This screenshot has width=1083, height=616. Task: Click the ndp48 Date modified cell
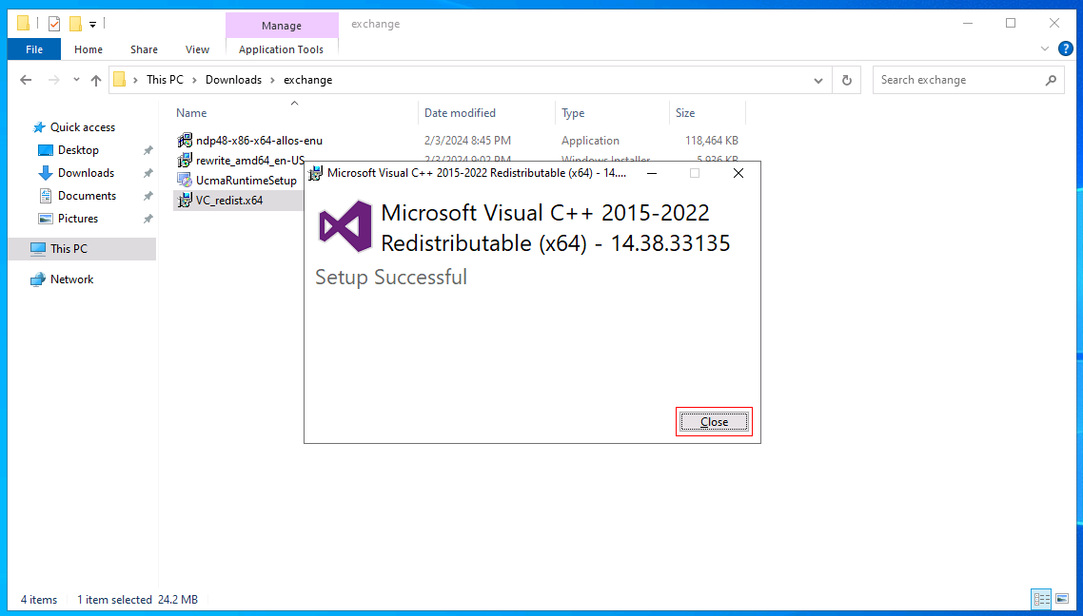point(467,141)
